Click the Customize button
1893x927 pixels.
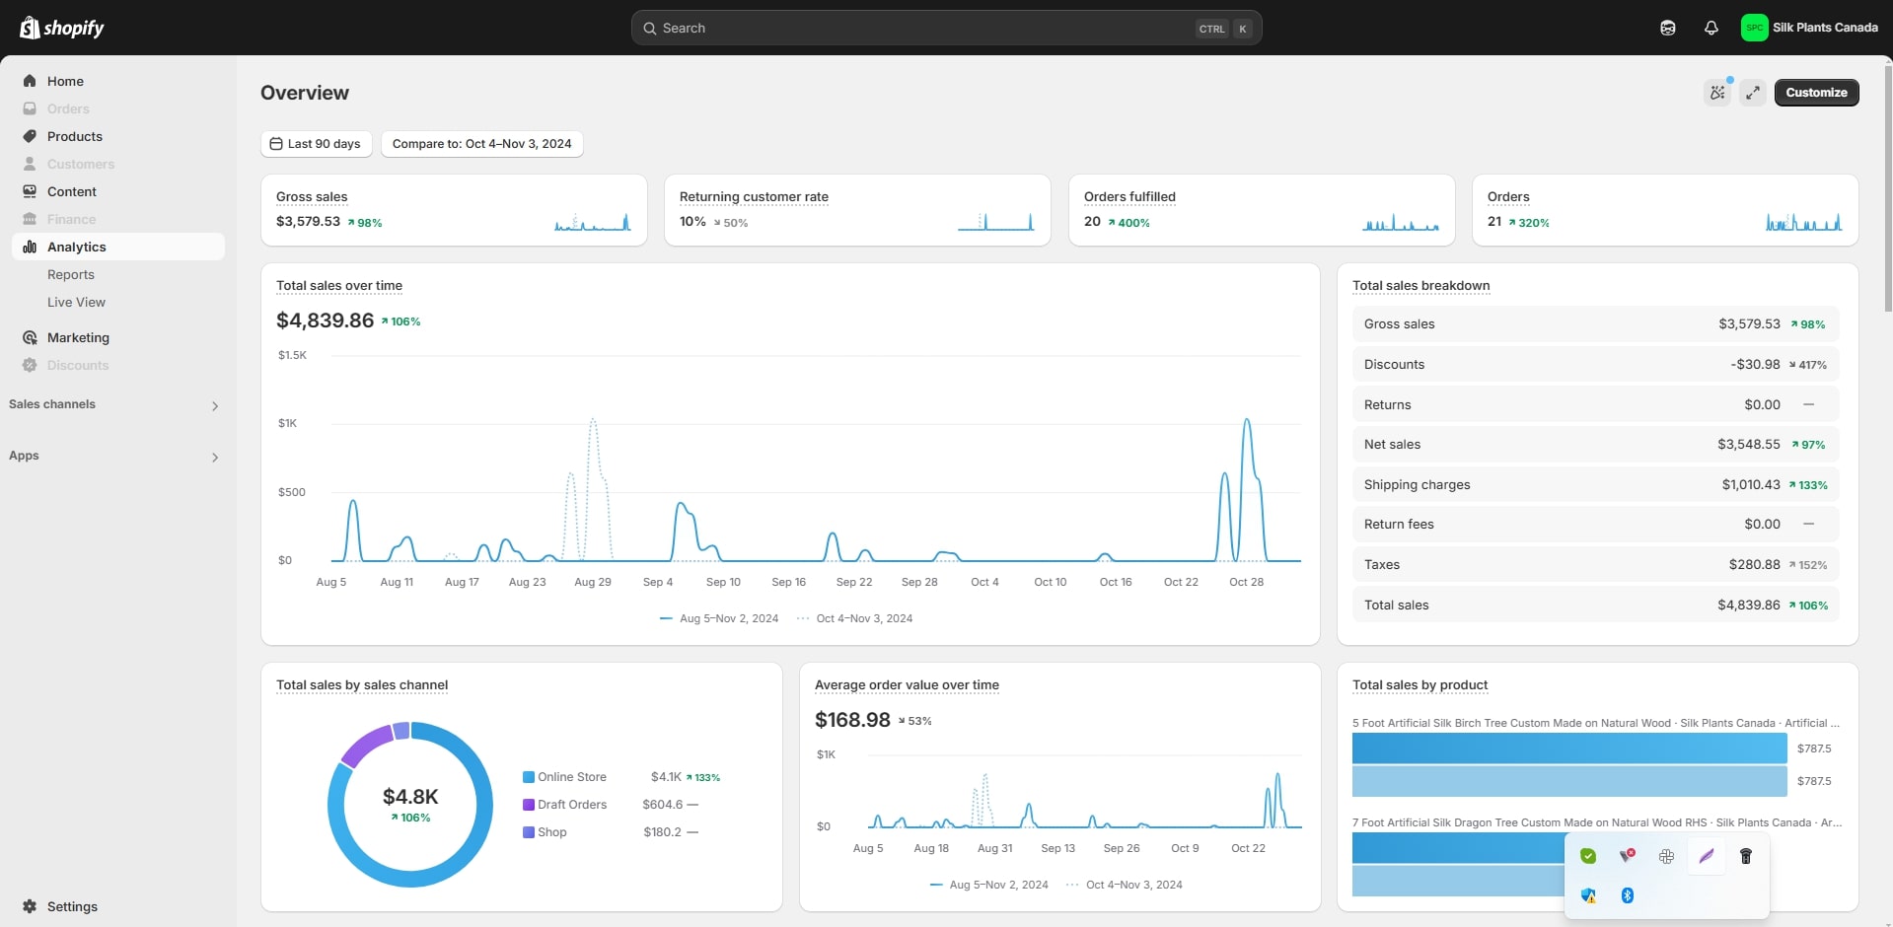[1816, 93]
